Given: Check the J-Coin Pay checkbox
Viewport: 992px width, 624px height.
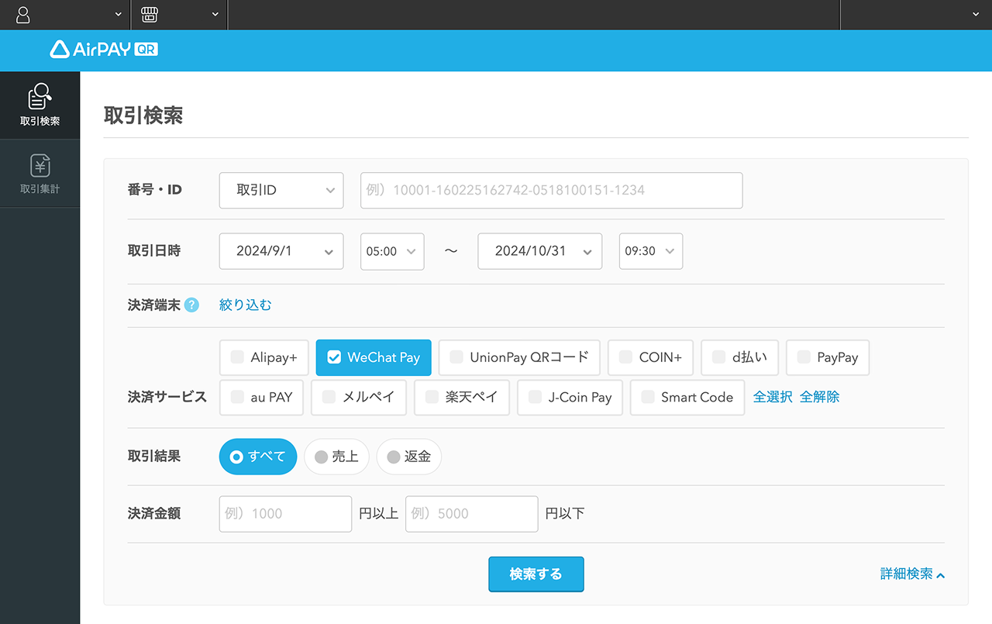Looking at the screenshot, I should tap(535, 397).
